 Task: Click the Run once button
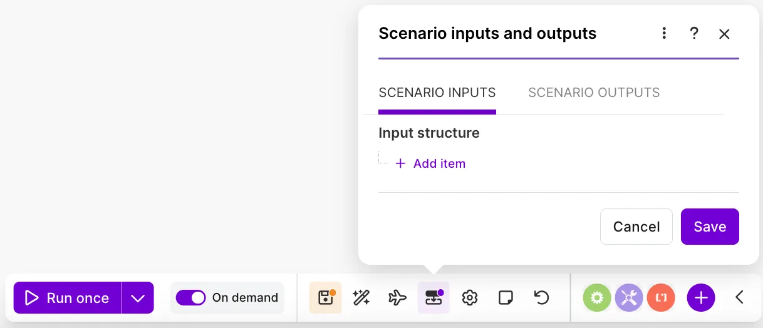pyautogui.click(x=68, y=298)
